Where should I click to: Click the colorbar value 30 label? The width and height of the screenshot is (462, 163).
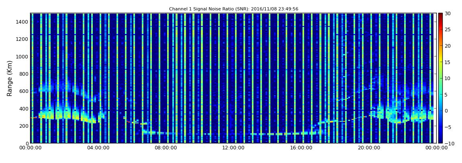tap(448, 14)
